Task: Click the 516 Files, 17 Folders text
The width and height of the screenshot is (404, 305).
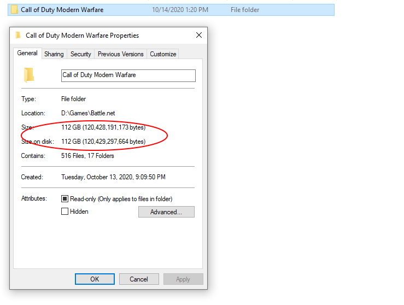Action: 87,156
